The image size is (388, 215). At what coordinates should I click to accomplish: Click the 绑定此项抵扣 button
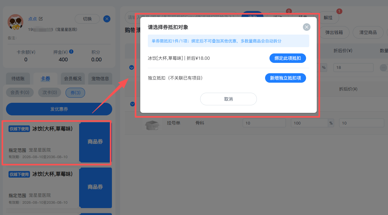coord(288,58)
